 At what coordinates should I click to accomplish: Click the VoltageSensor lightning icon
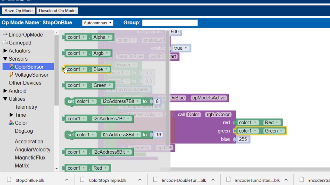11,75
